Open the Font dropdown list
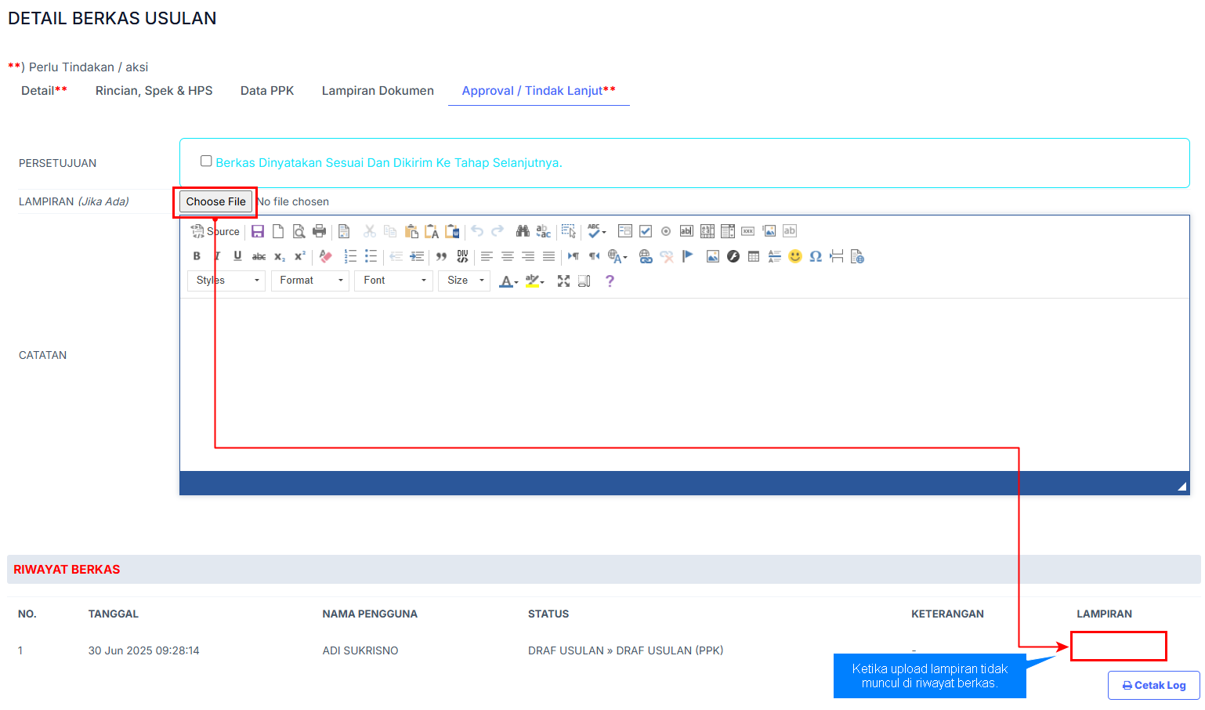 393,281
